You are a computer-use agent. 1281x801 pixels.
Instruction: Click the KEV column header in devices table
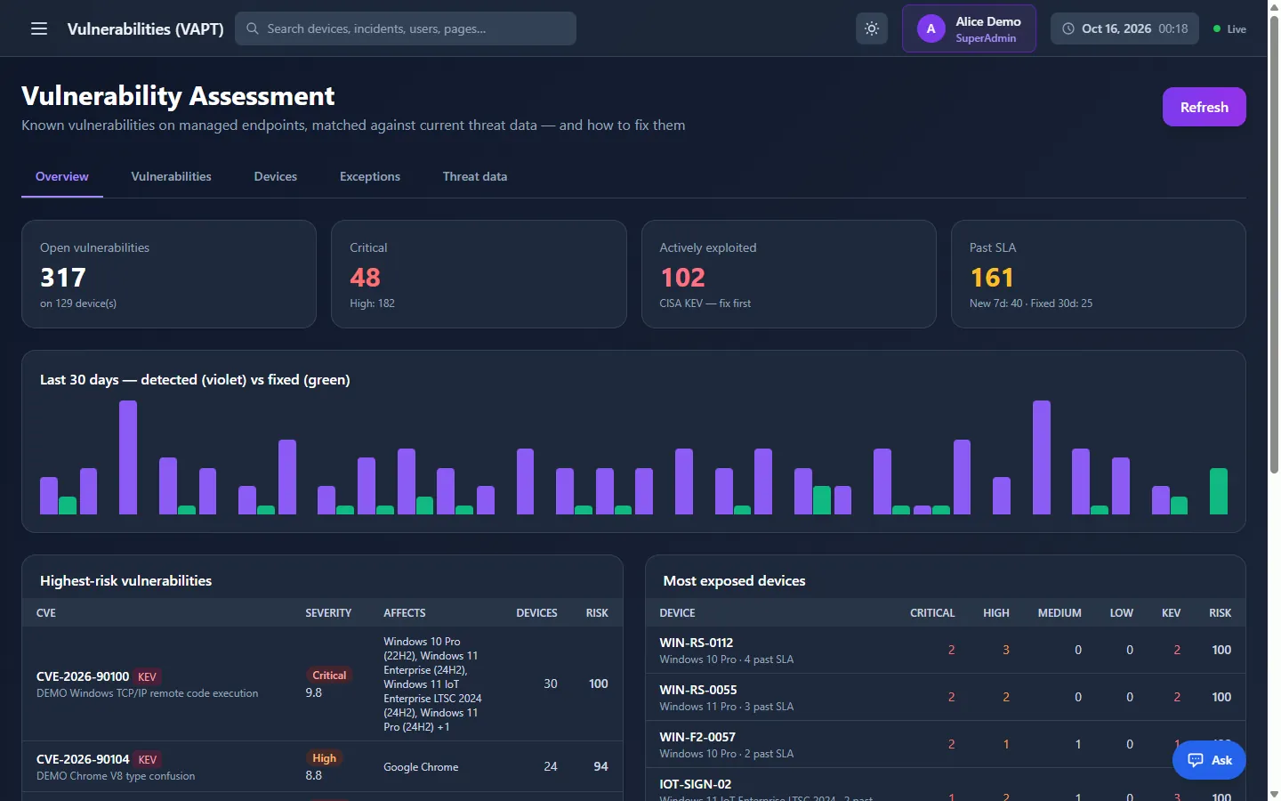click(x=1171, y=613)
